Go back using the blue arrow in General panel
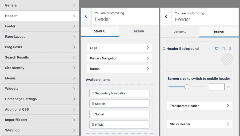The width and height of the screenshot is (240, 136). click(x=86, y=16)
